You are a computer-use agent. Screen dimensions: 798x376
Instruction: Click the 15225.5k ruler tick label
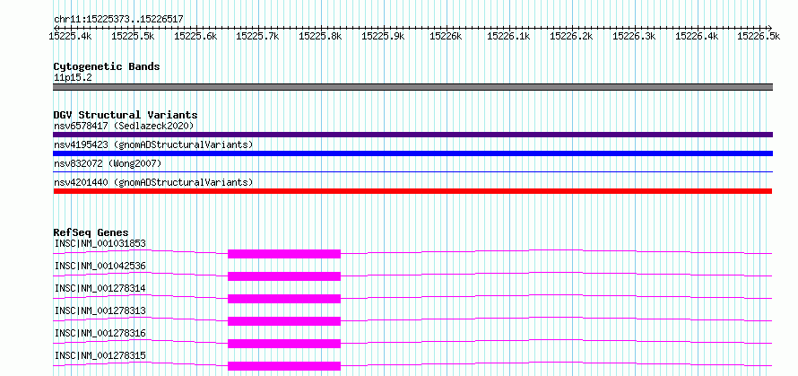(133, 36)
